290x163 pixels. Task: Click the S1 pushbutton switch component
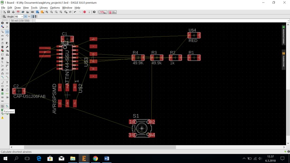(x=142, y=128)
